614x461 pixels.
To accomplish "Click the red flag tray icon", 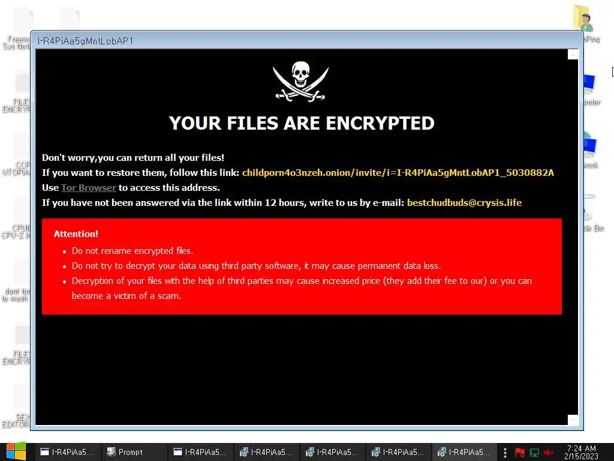I will 520,453.
